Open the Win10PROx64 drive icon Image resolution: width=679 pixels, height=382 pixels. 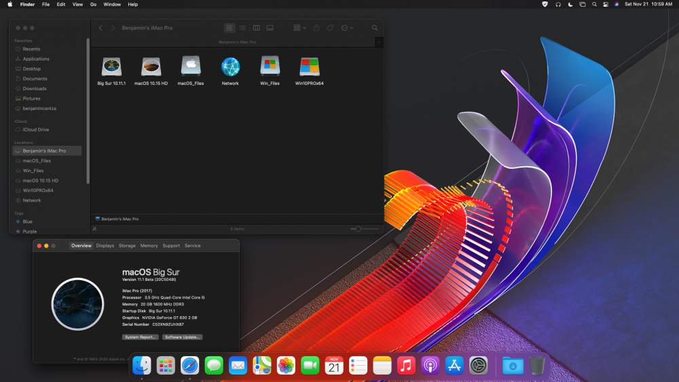(x=309, y=66)
